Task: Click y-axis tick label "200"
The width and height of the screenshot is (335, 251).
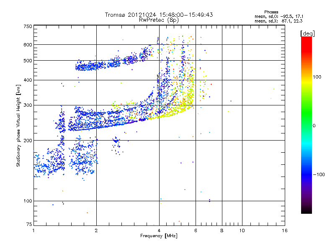Action: click(28, 141)
